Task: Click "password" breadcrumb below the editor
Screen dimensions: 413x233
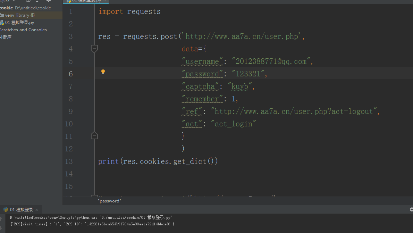Action: point(109,201)
